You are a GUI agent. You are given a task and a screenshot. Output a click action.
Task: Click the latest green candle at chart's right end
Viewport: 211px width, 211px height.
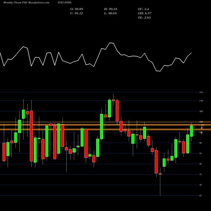tap(192, 131)
